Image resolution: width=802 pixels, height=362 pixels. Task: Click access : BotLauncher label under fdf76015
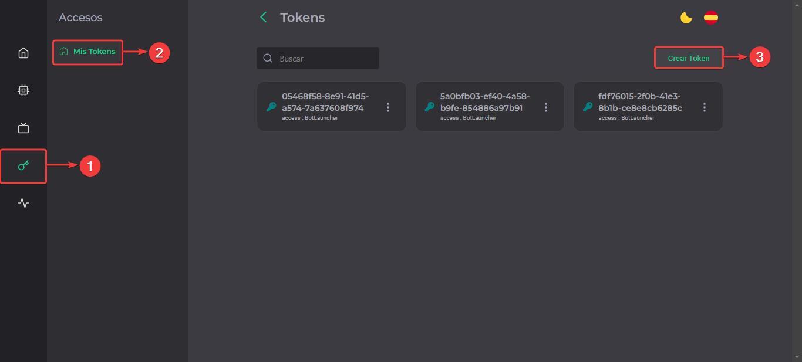click(626, 118)
